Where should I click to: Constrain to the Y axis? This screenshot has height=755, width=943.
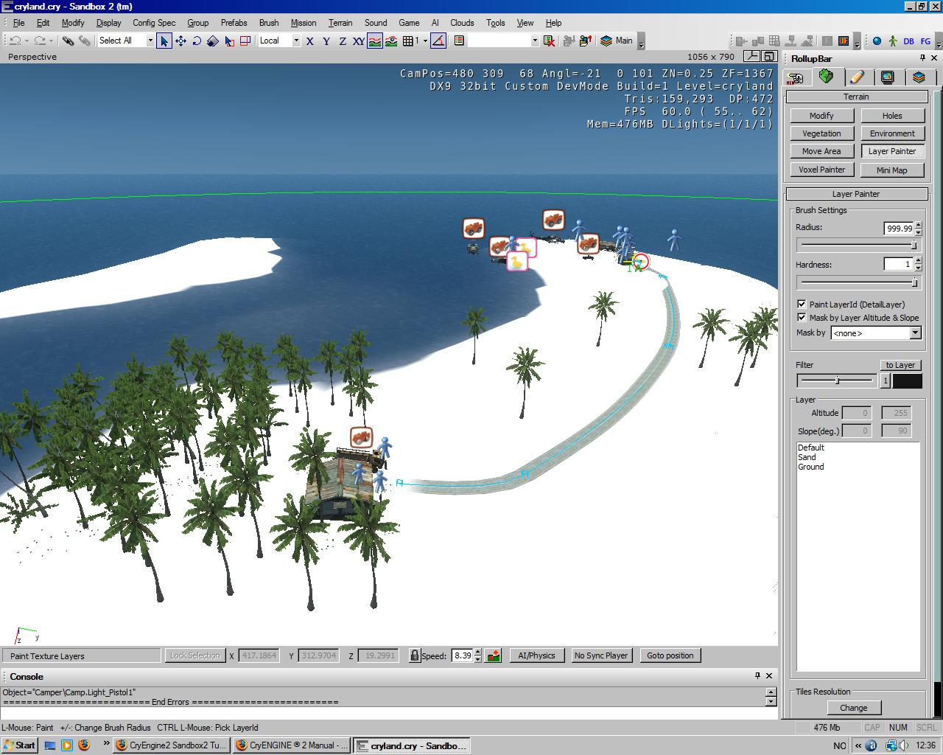click(326, 41)
